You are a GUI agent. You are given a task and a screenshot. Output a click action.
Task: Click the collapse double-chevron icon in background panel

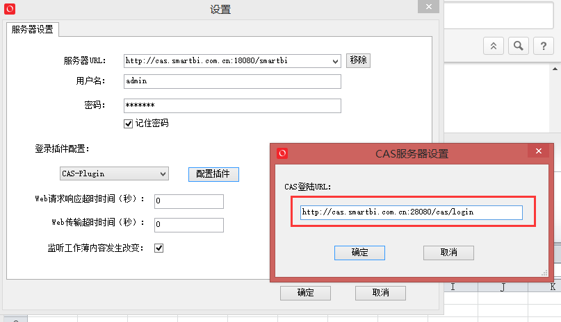pyautogui.click(x=494, y=46)
